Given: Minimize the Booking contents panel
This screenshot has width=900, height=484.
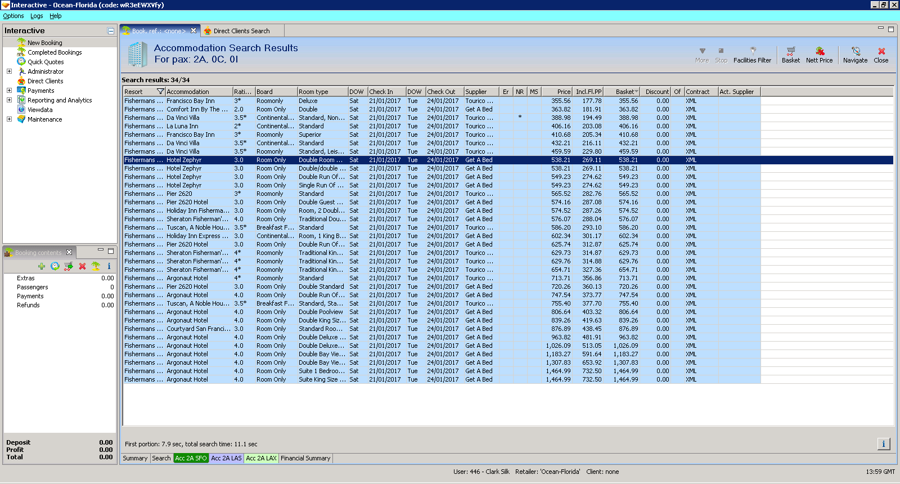Looking at the screenshot, I should click(101, 250).
